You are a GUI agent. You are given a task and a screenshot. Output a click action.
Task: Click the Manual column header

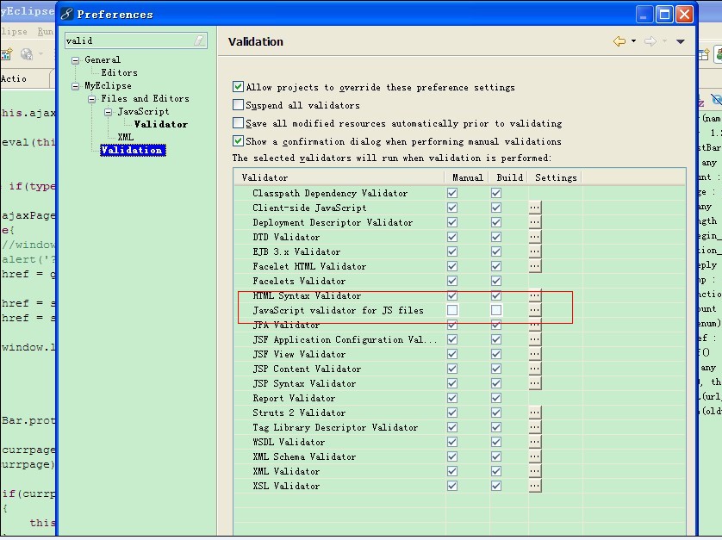click(467, 177)
